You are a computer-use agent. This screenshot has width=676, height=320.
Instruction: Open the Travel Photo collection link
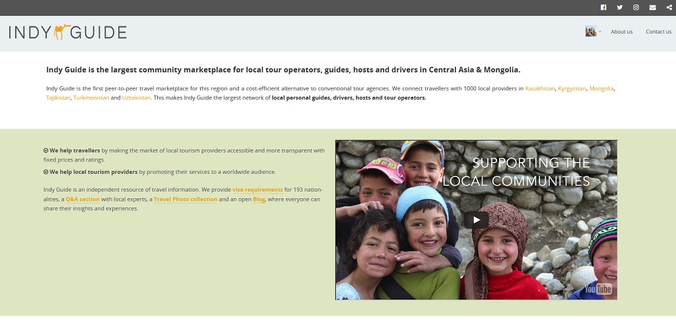(186, 200)
